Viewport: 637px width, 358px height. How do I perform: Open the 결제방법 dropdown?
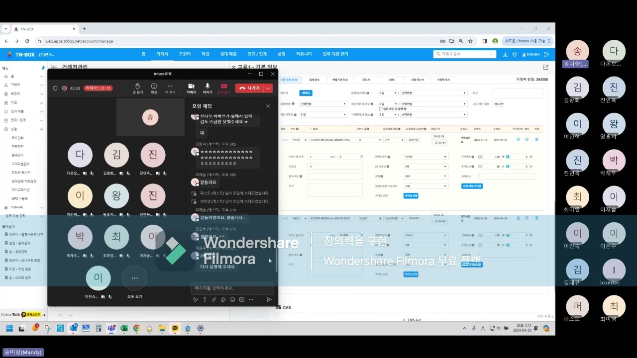[323, 104]
